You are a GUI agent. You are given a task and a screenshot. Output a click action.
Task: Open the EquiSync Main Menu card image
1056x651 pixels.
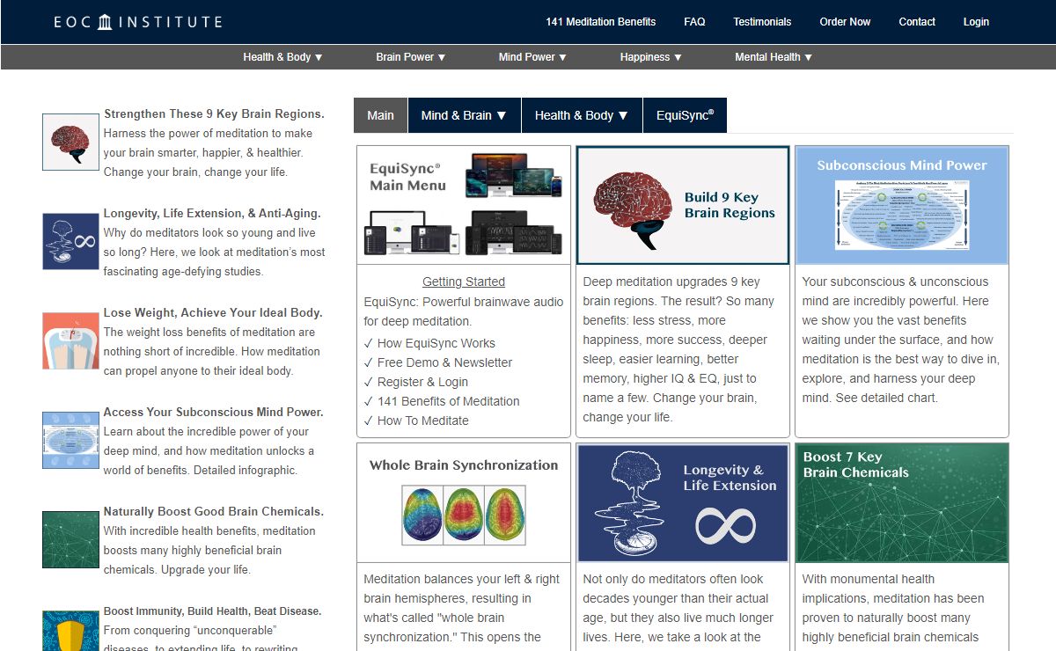point(464,205)
